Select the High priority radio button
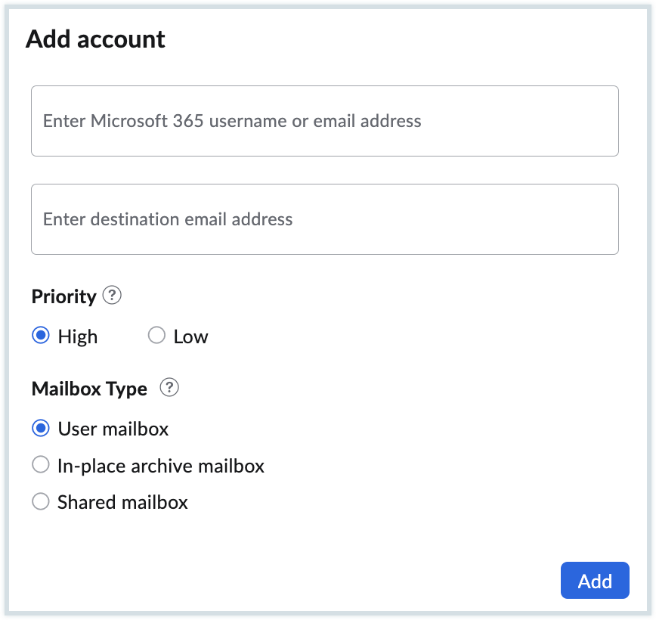This screenshot has height=620, width=656. tap(40, 336)
